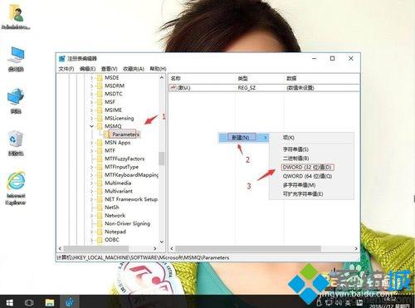Viewport: 415px width, 308px height.
Task: Expand the MTF tree node
Action: (92, 150)
